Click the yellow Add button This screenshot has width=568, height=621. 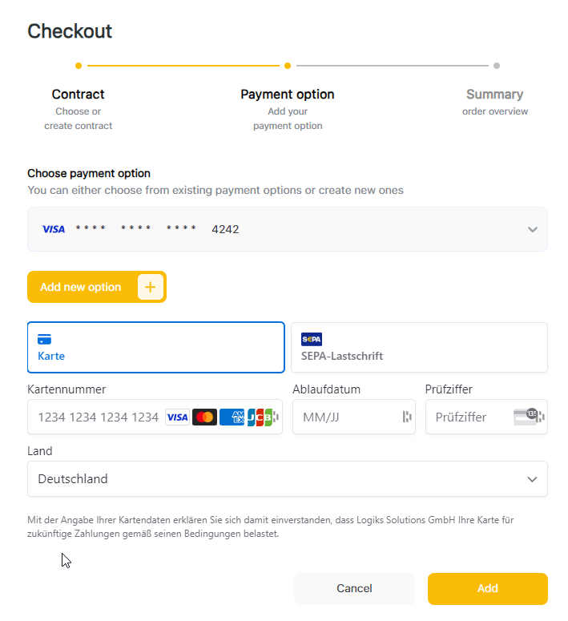click(487, 588)
